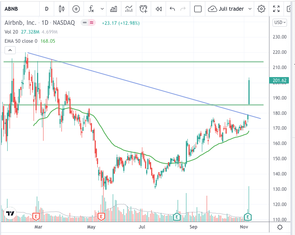Open the TradingView logo link
The width and height of the screenshot is (295, 235).
click(x=10, y=213)
